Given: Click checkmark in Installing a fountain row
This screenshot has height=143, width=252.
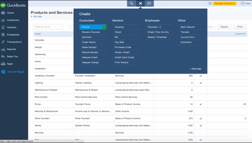Looking at the screenshot, I should (x=201, y=76).
